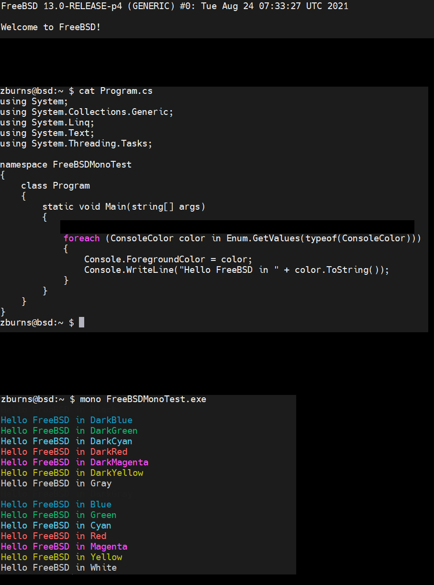Select the 'Hello FreeBSD in Green' output line
The image size is (434, 585).
point(59,515)
